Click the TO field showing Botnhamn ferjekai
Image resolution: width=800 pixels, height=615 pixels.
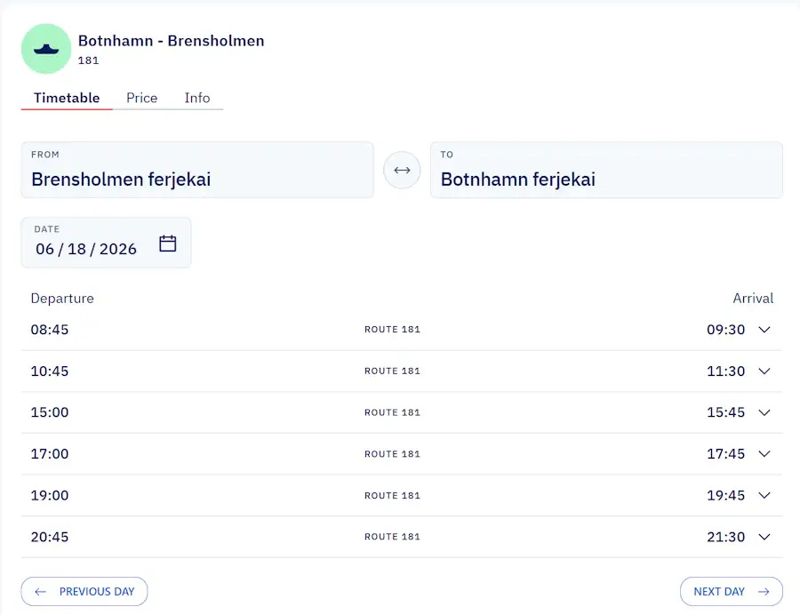(x=606, y=170)
